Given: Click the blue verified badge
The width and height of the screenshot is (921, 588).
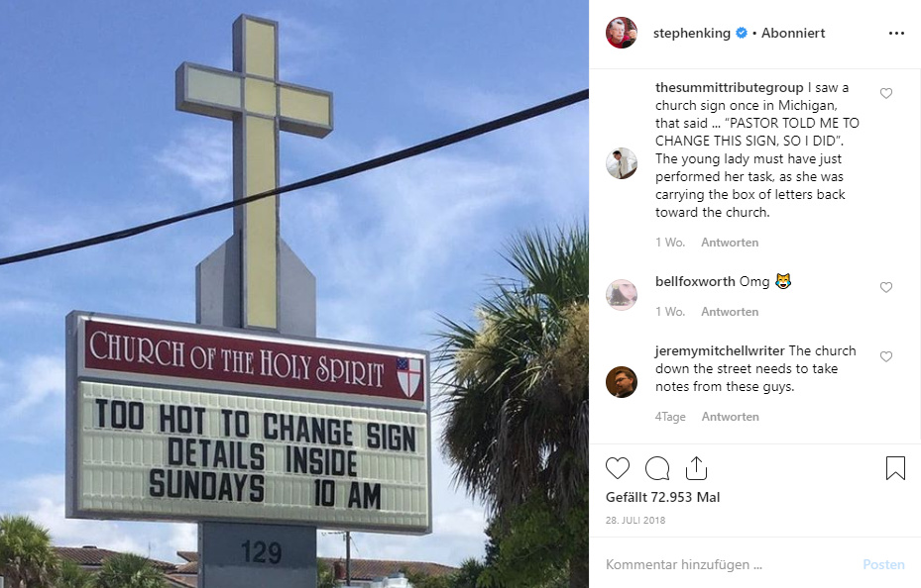Looking at the screenshot, I should click(x=742, y=33).
